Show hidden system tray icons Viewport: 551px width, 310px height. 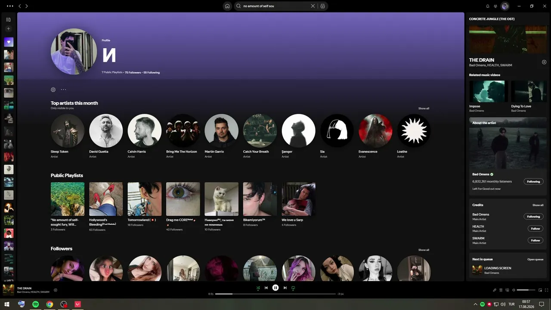point(476,304)
